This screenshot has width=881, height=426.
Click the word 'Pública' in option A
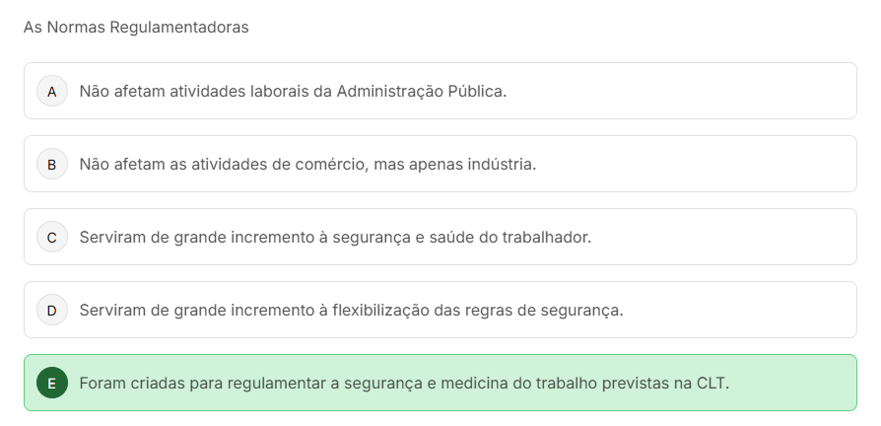[x=477, y=91]
